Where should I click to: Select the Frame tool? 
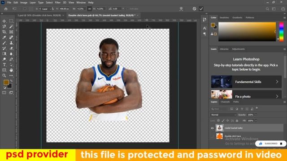pyautogui.click(x=11, y=32)
